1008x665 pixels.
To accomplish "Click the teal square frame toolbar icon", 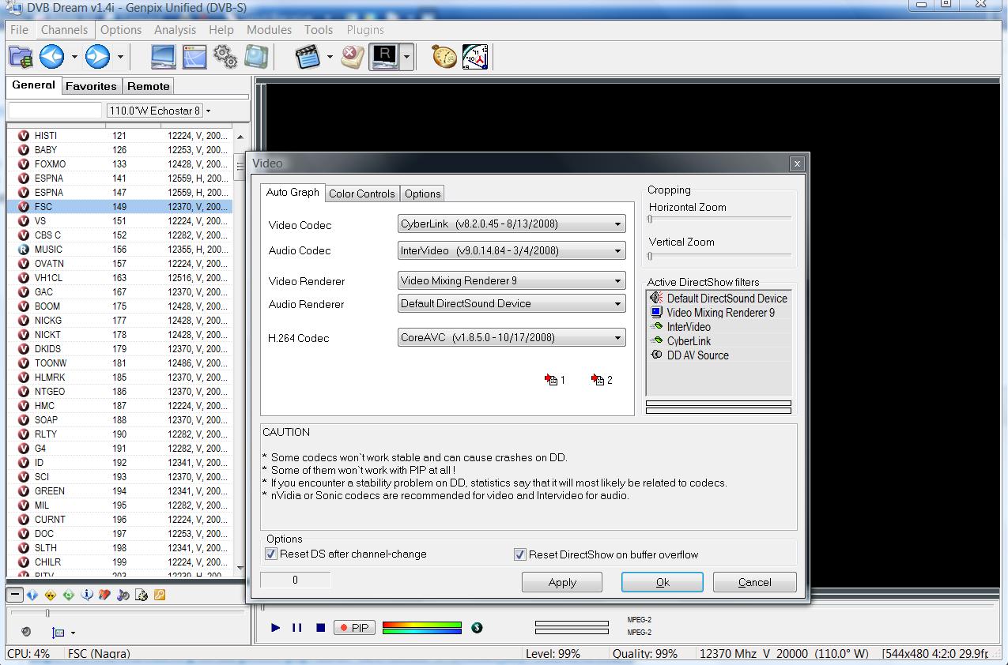I will (x=256, y=56).
